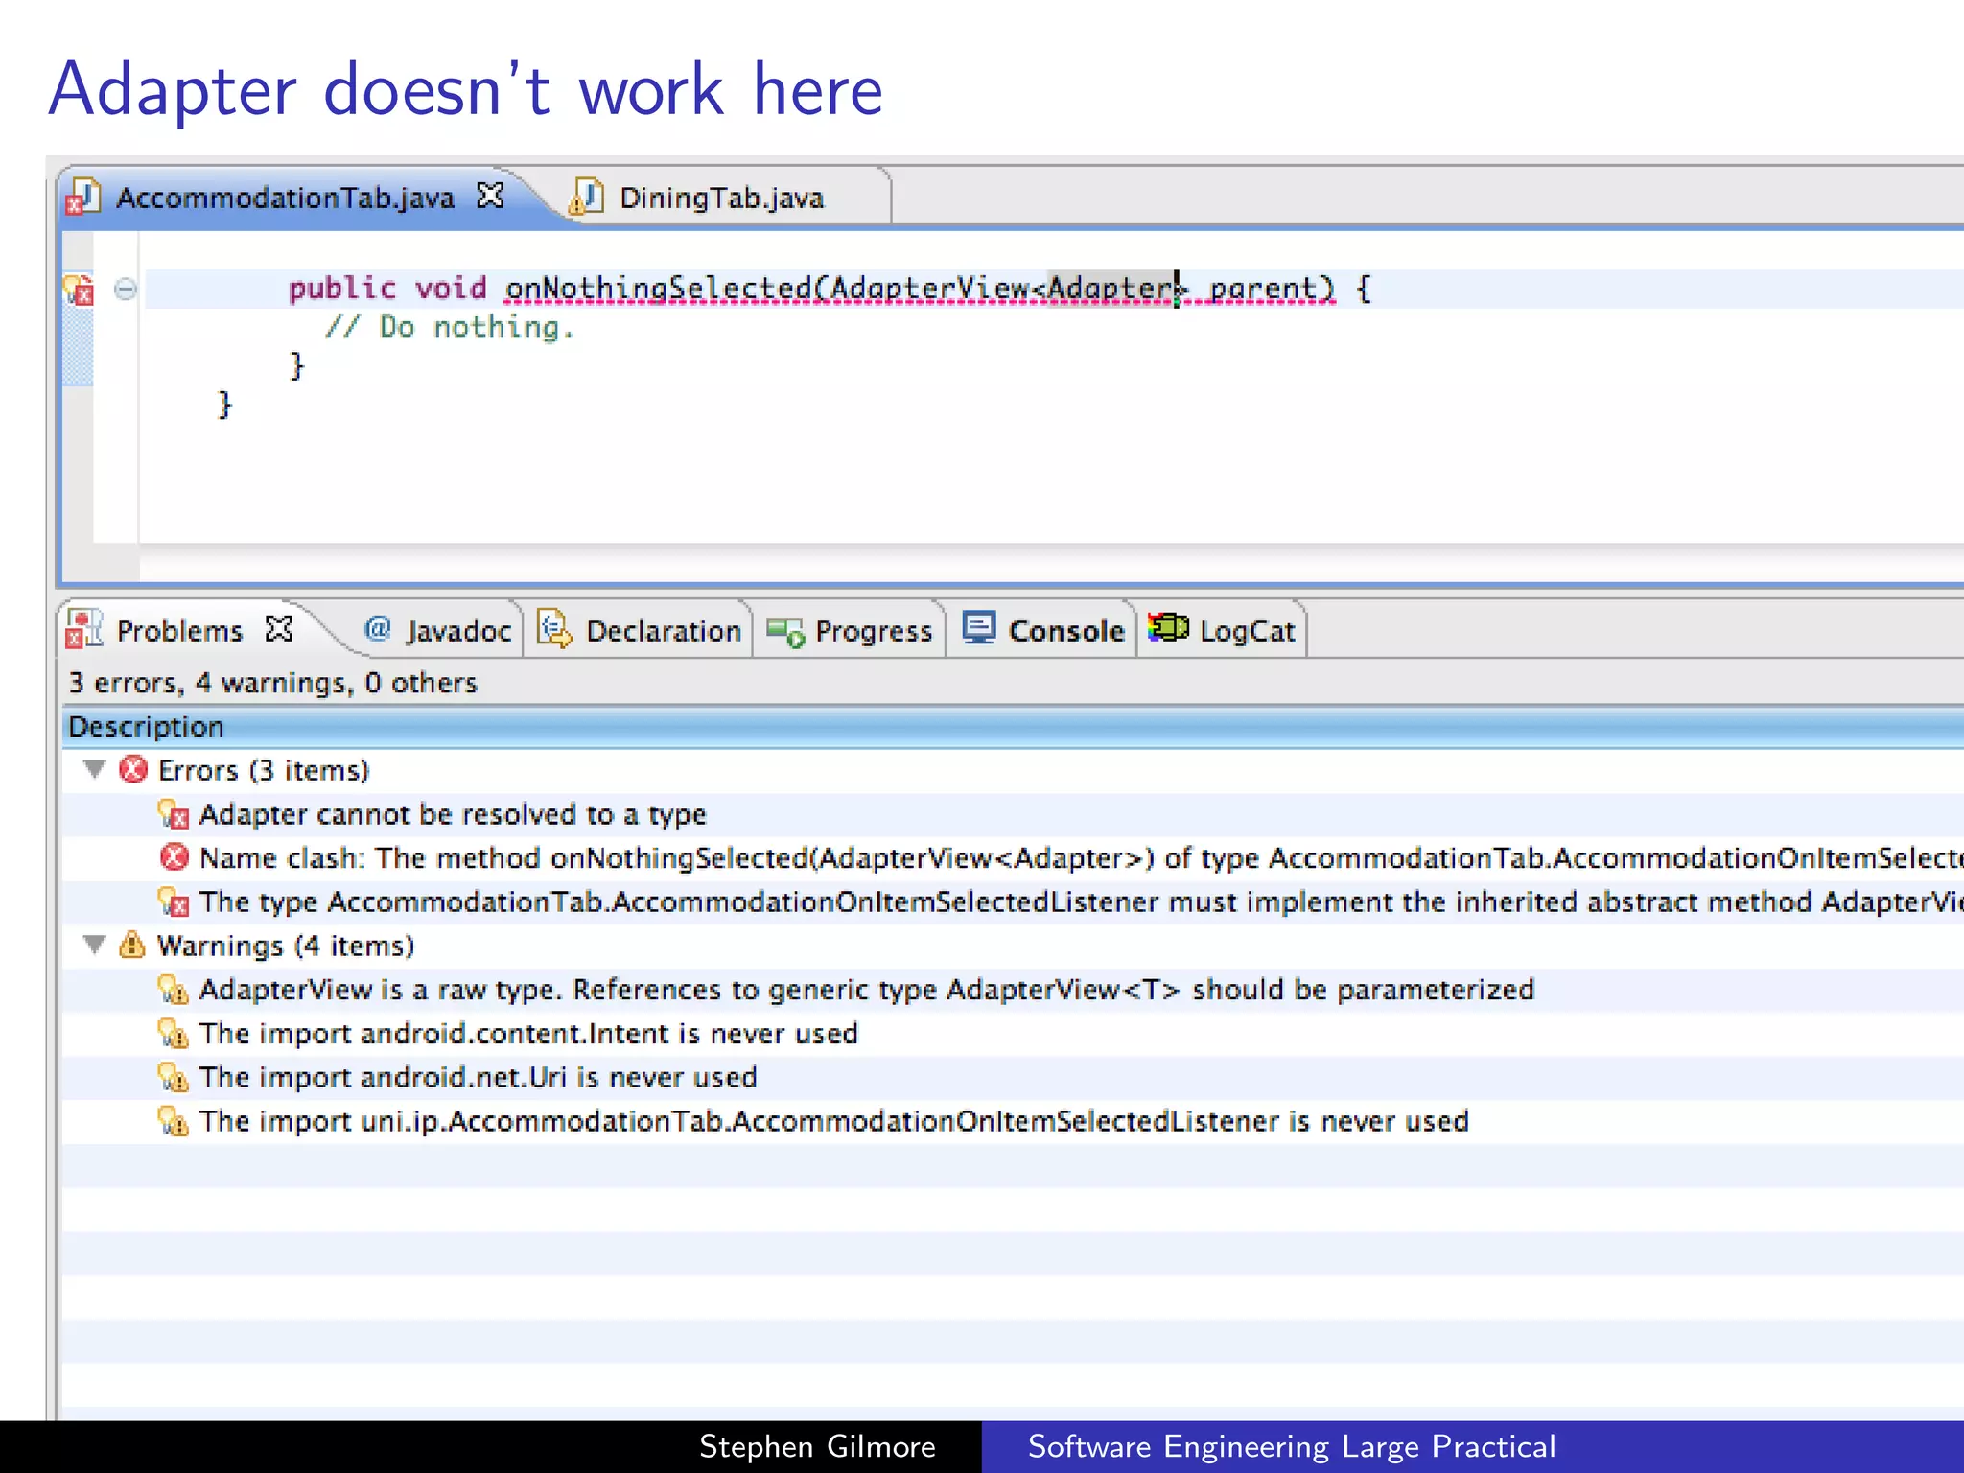Click the highlighted 'Adapter' type in the code
The image size is (1964, 1473).
coord(1111,288)
